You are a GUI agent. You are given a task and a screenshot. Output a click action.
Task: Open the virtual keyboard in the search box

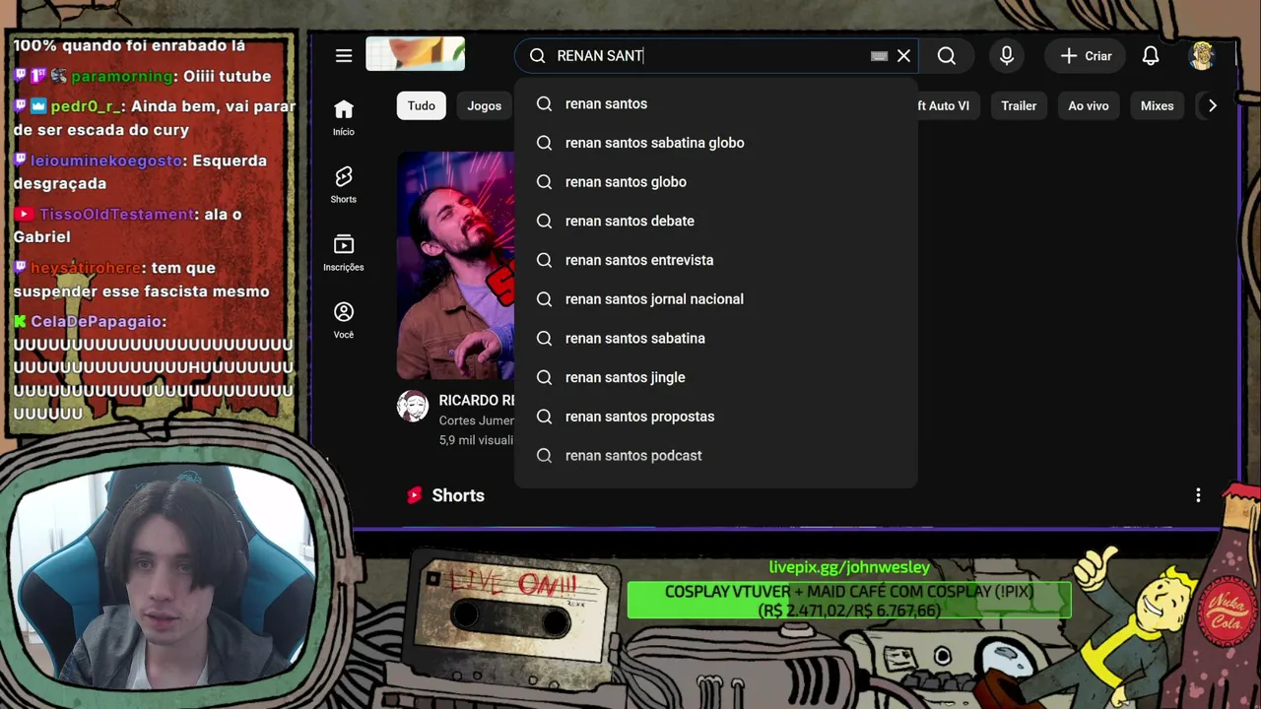pyautogui.click(x=879, y=56)
